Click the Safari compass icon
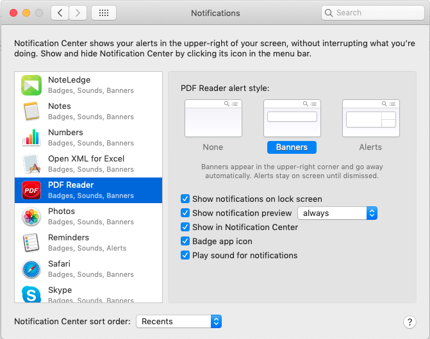430x339 pixels. click(x=31, y=269)
